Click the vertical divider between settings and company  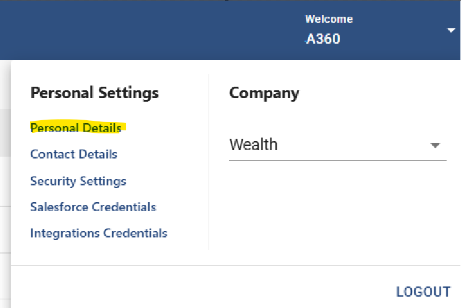point(209,162)
